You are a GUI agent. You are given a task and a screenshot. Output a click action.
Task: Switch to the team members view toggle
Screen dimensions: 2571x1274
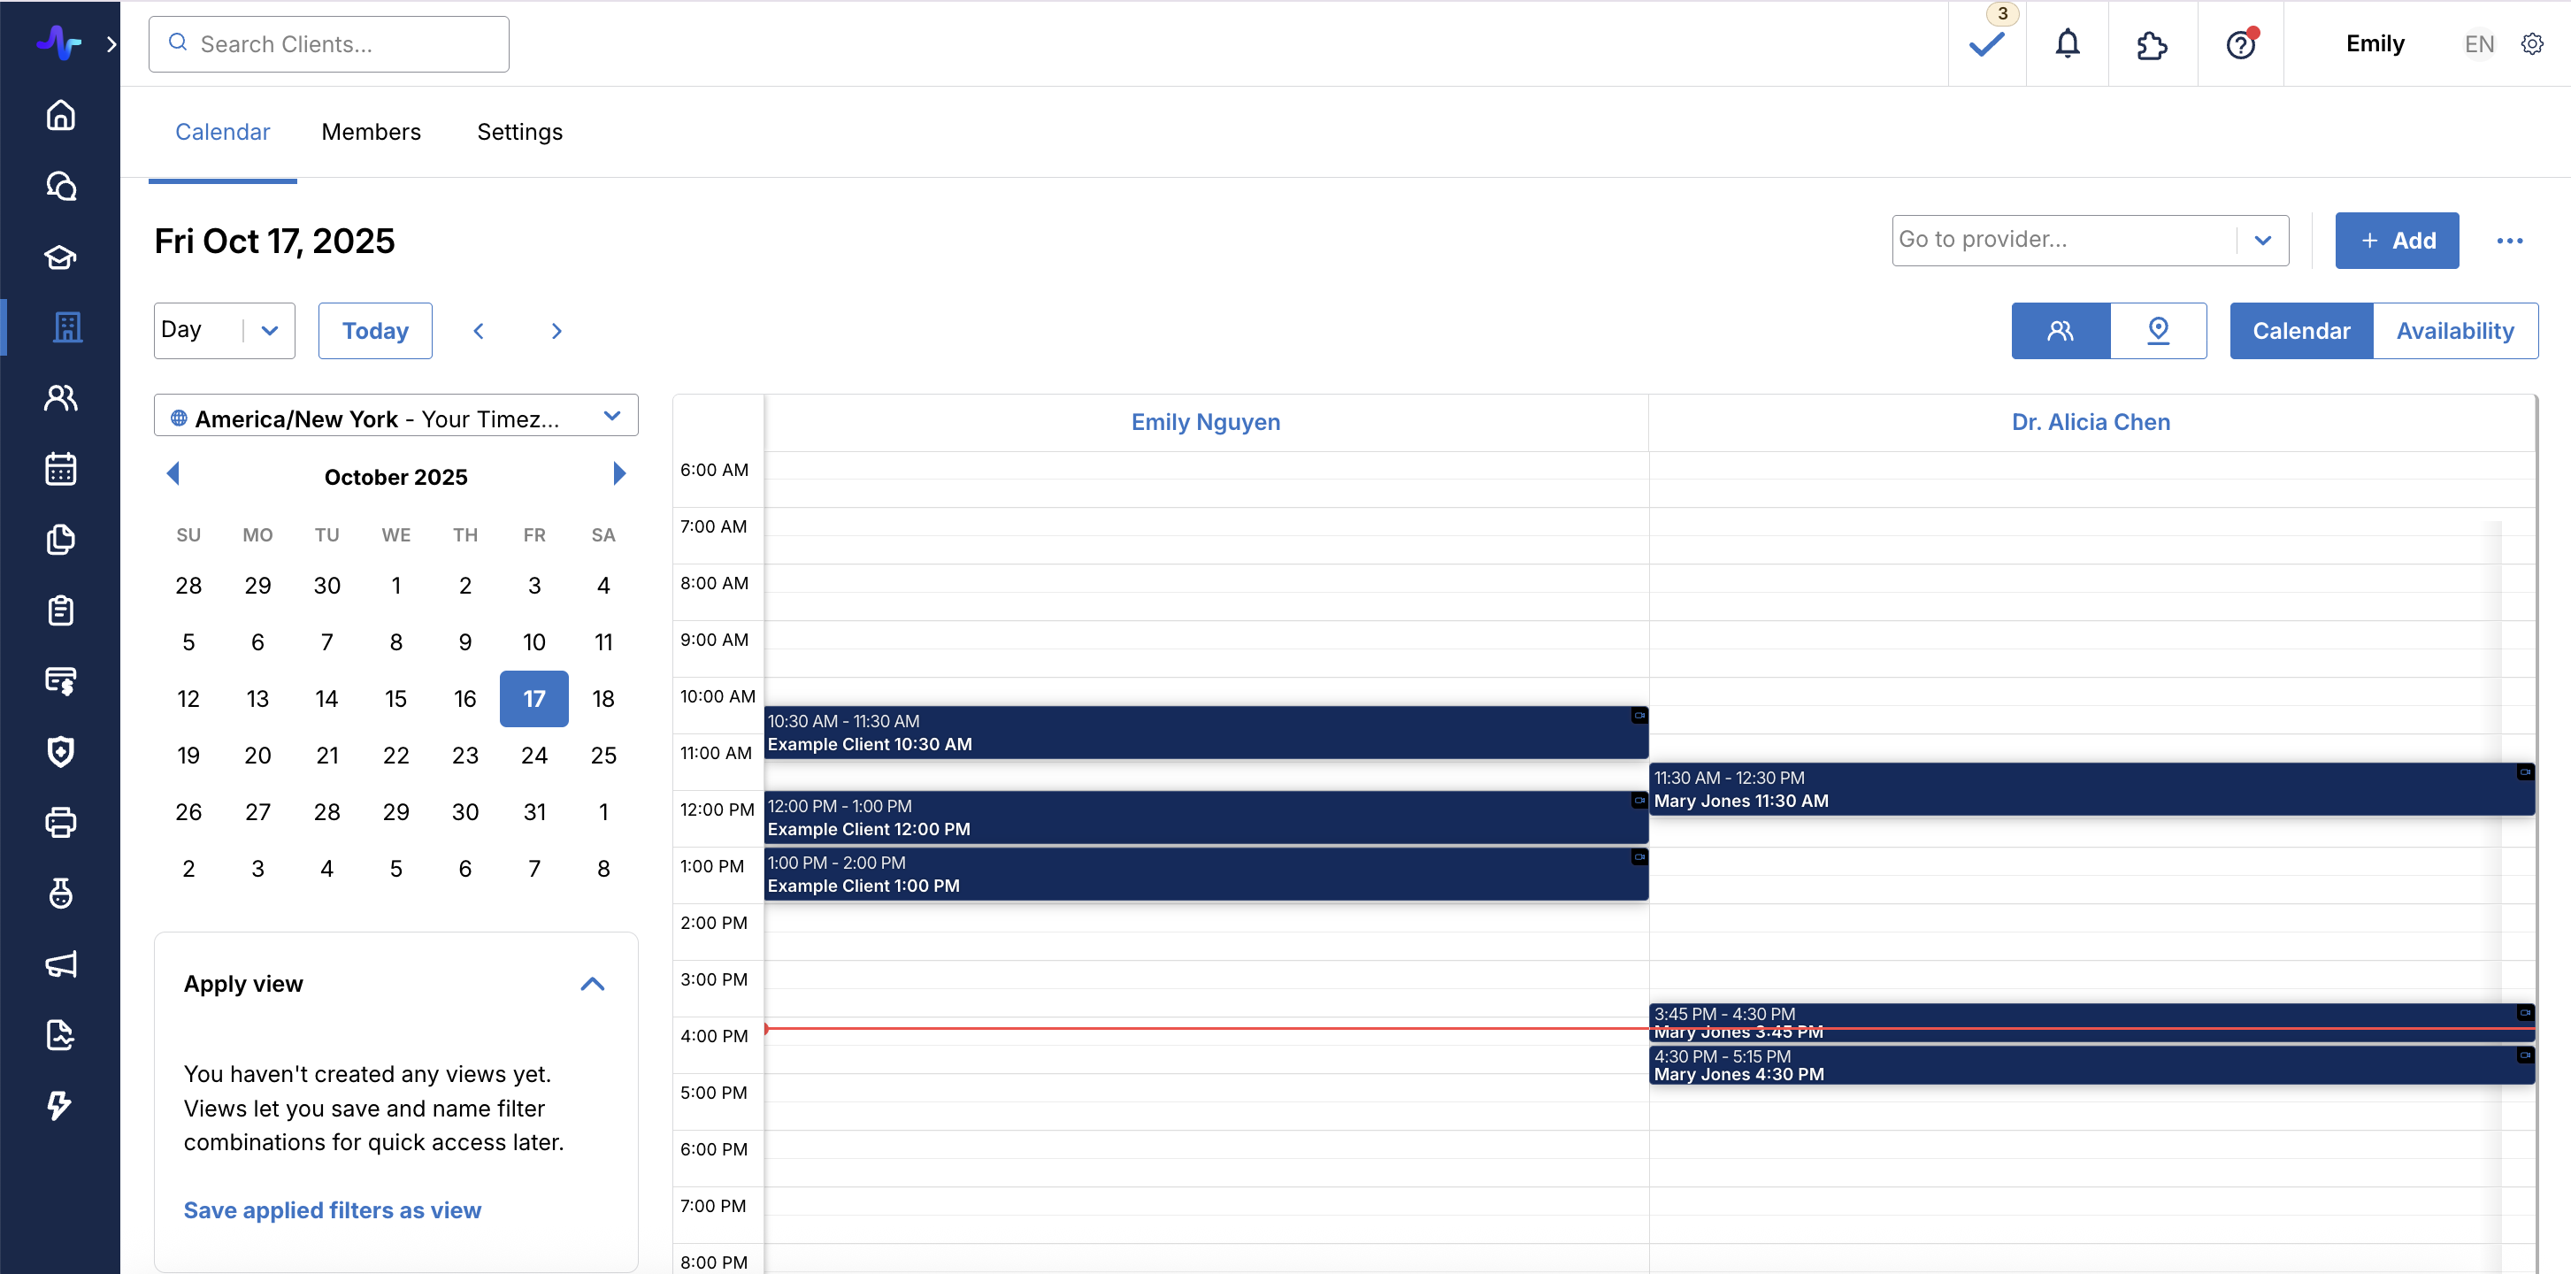(x=2060, y=331)
